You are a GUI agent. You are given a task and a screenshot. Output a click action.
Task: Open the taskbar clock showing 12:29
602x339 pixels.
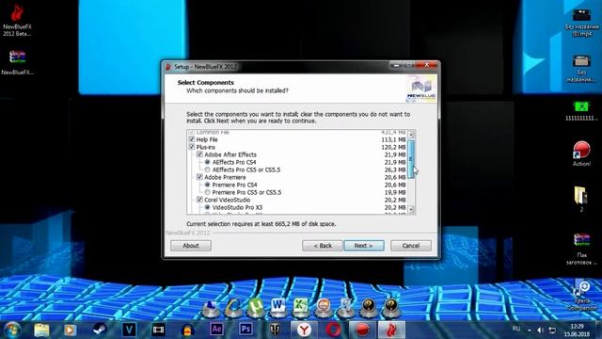coord(577,331)
